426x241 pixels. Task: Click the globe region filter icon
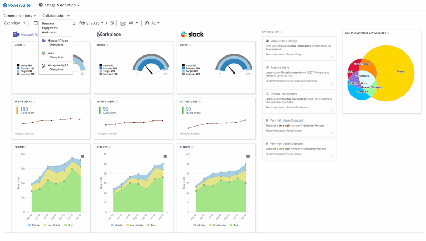pos(147,23)
